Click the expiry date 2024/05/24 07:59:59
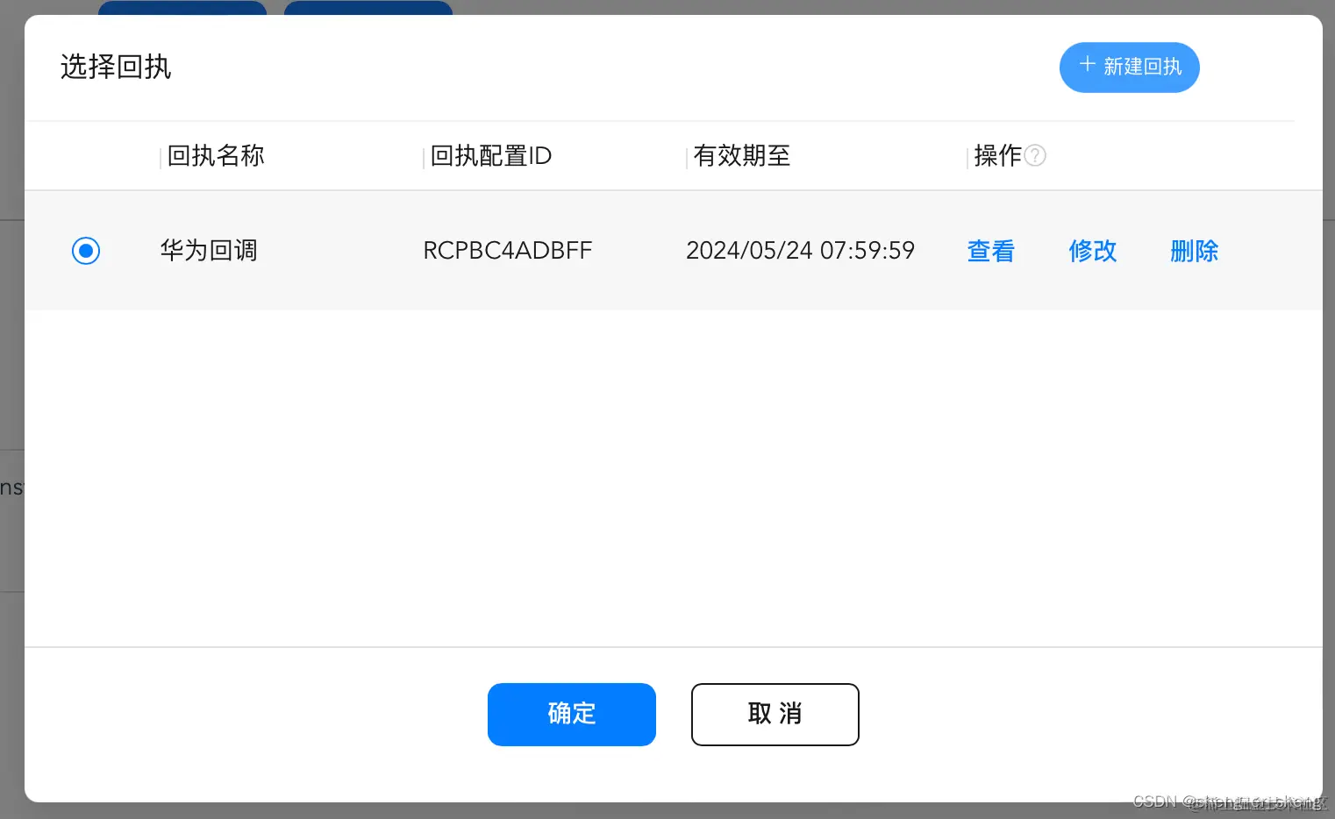 (800, 251)
